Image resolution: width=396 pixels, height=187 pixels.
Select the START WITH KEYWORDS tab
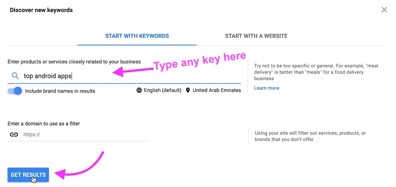pos(137,36)
